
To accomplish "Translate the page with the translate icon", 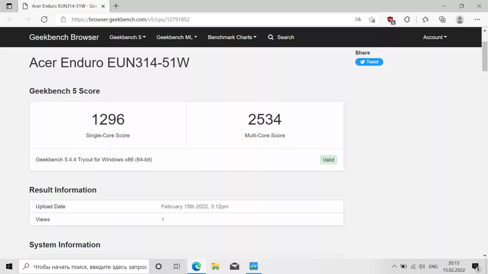I will click(358, 20).
